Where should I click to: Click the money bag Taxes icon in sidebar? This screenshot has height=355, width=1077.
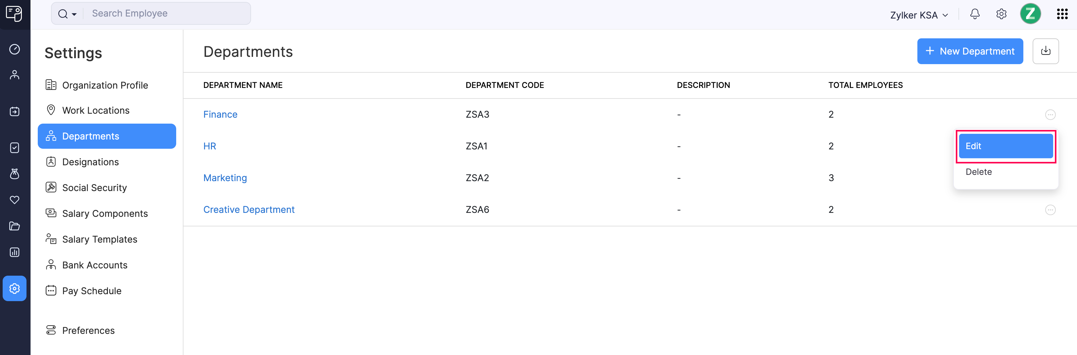click(15, 175)
